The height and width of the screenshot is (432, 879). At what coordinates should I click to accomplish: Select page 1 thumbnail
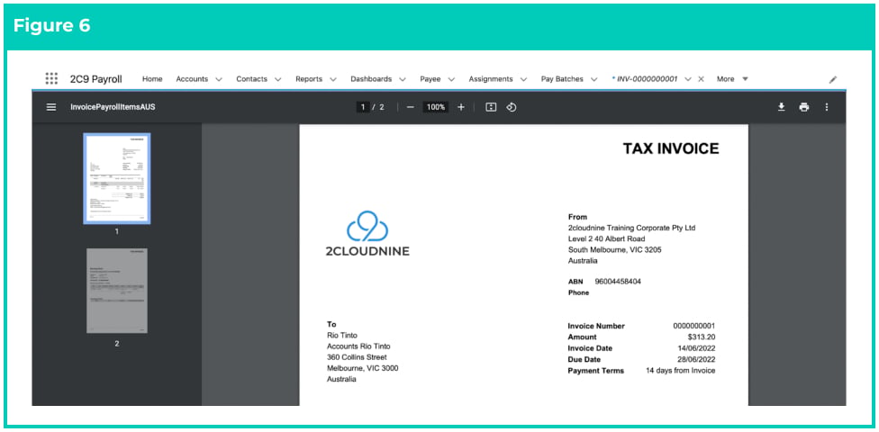[x=116, y=178]
